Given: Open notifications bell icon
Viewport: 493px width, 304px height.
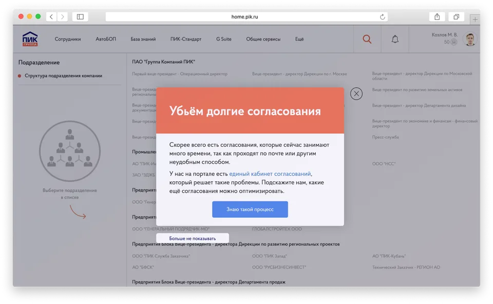Looking at the screenshot, I should pos(395,39).
